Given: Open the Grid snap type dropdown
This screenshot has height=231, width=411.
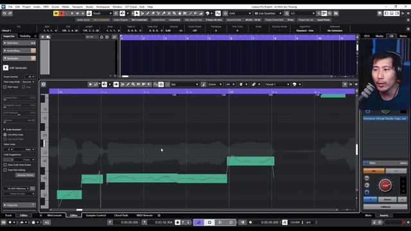Looking at the screenshot, I should [x=240, y=13].
